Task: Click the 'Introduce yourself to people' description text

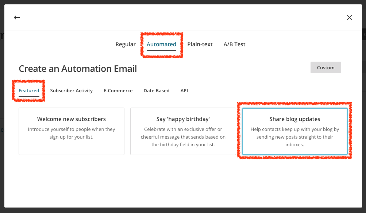Action: pyautogui.click(x=72, y=133)
